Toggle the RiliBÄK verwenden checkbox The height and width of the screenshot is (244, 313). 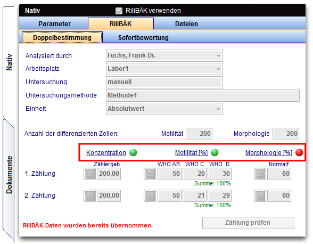(x=119, y=11)
